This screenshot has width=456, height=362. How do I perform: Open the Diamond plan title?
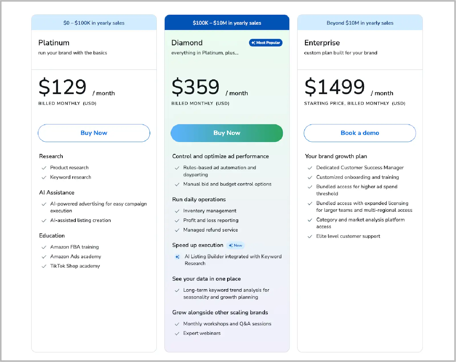(x=187, y=43)
